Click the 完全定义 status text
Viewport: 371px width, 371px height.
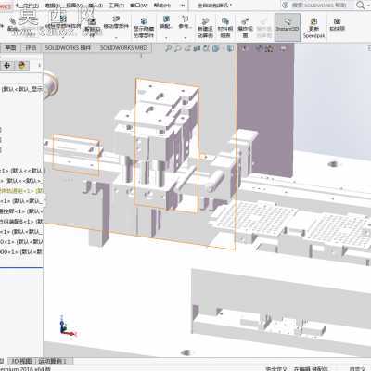tap(276, 368)
